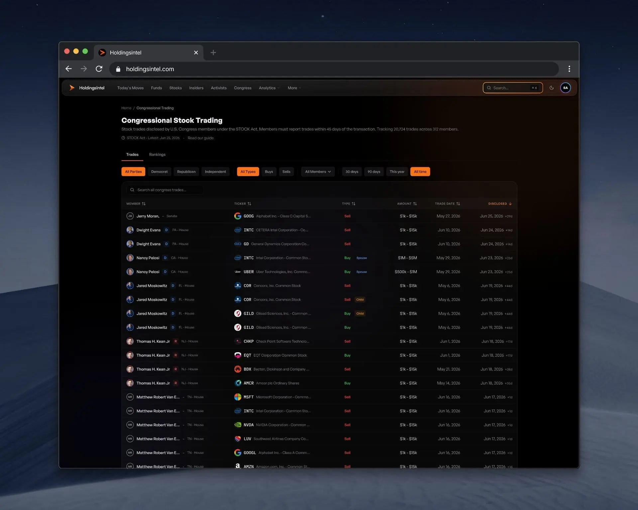
Task: Sort by Type column
Action: pyautogui.click(x=349, y=204)
